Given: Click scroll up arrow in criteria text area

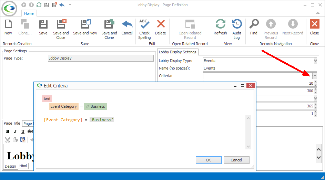Looking at the screenshot, I should pos(248,118).
